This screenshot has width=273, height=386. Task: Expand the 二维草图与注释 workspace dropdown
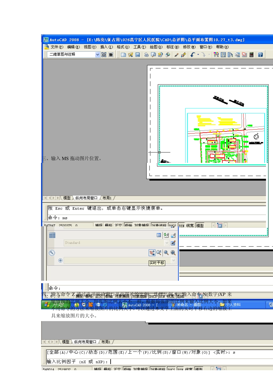tap(98, 55)
